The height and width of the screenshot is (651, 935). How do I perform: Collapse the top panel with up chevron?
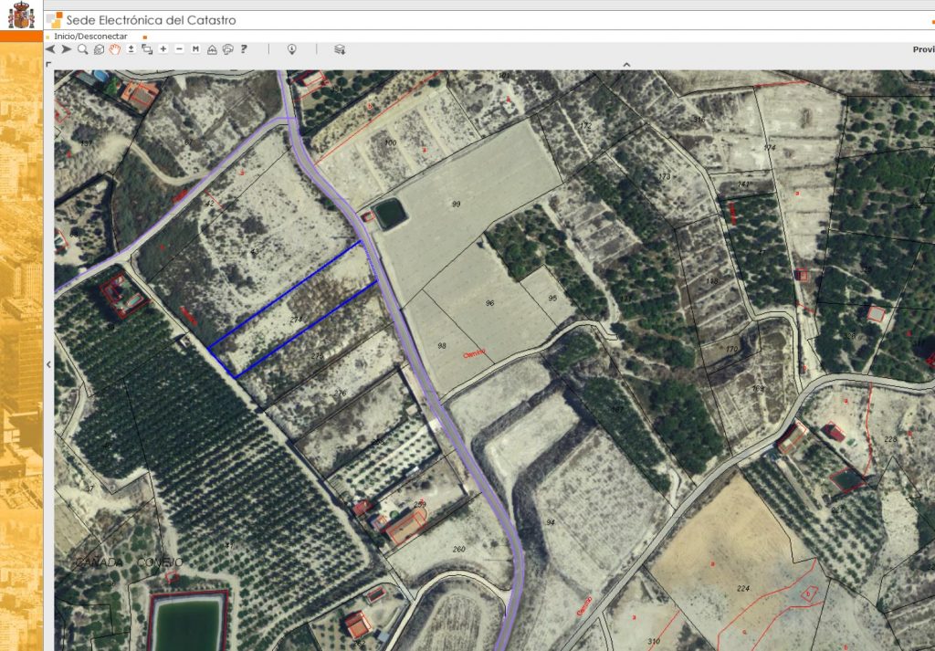pyautogui.click(x=626, y=65)
